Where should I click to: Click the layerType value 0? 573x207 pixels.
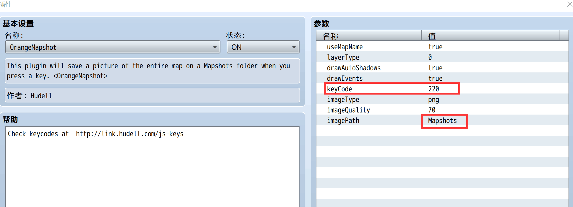(x=430, y=57)
